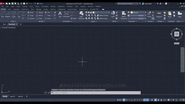Toggle object snap tracking in status bar

click(x=145, y=100)
